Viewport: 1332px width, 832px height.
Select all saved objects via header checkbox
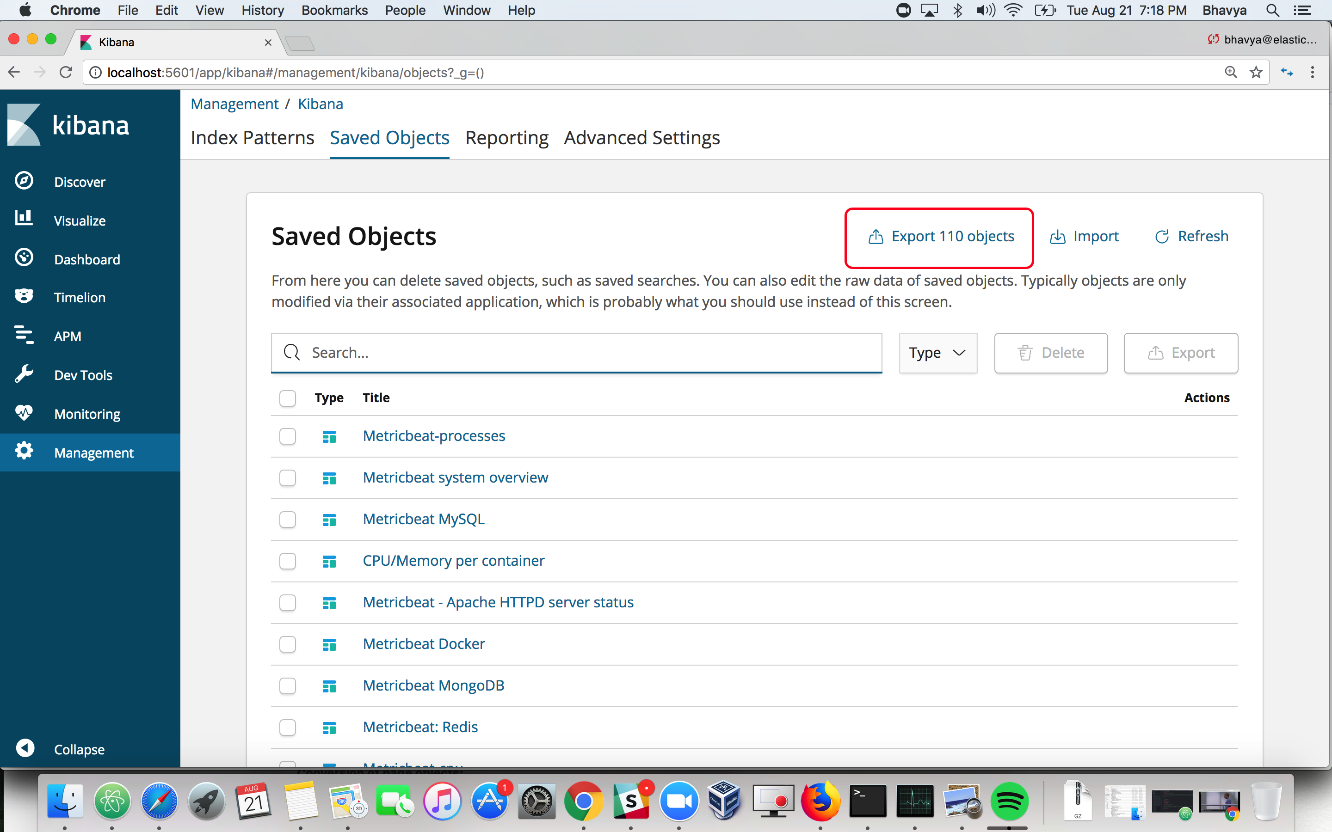coord(288,398)
